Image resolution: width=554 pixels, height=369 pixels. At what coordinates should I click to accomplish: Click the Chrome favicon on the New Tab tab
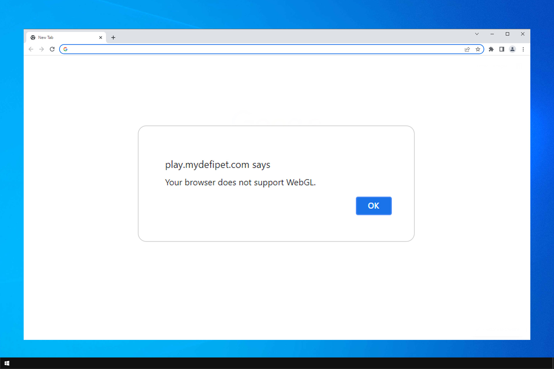pos(33,37)
